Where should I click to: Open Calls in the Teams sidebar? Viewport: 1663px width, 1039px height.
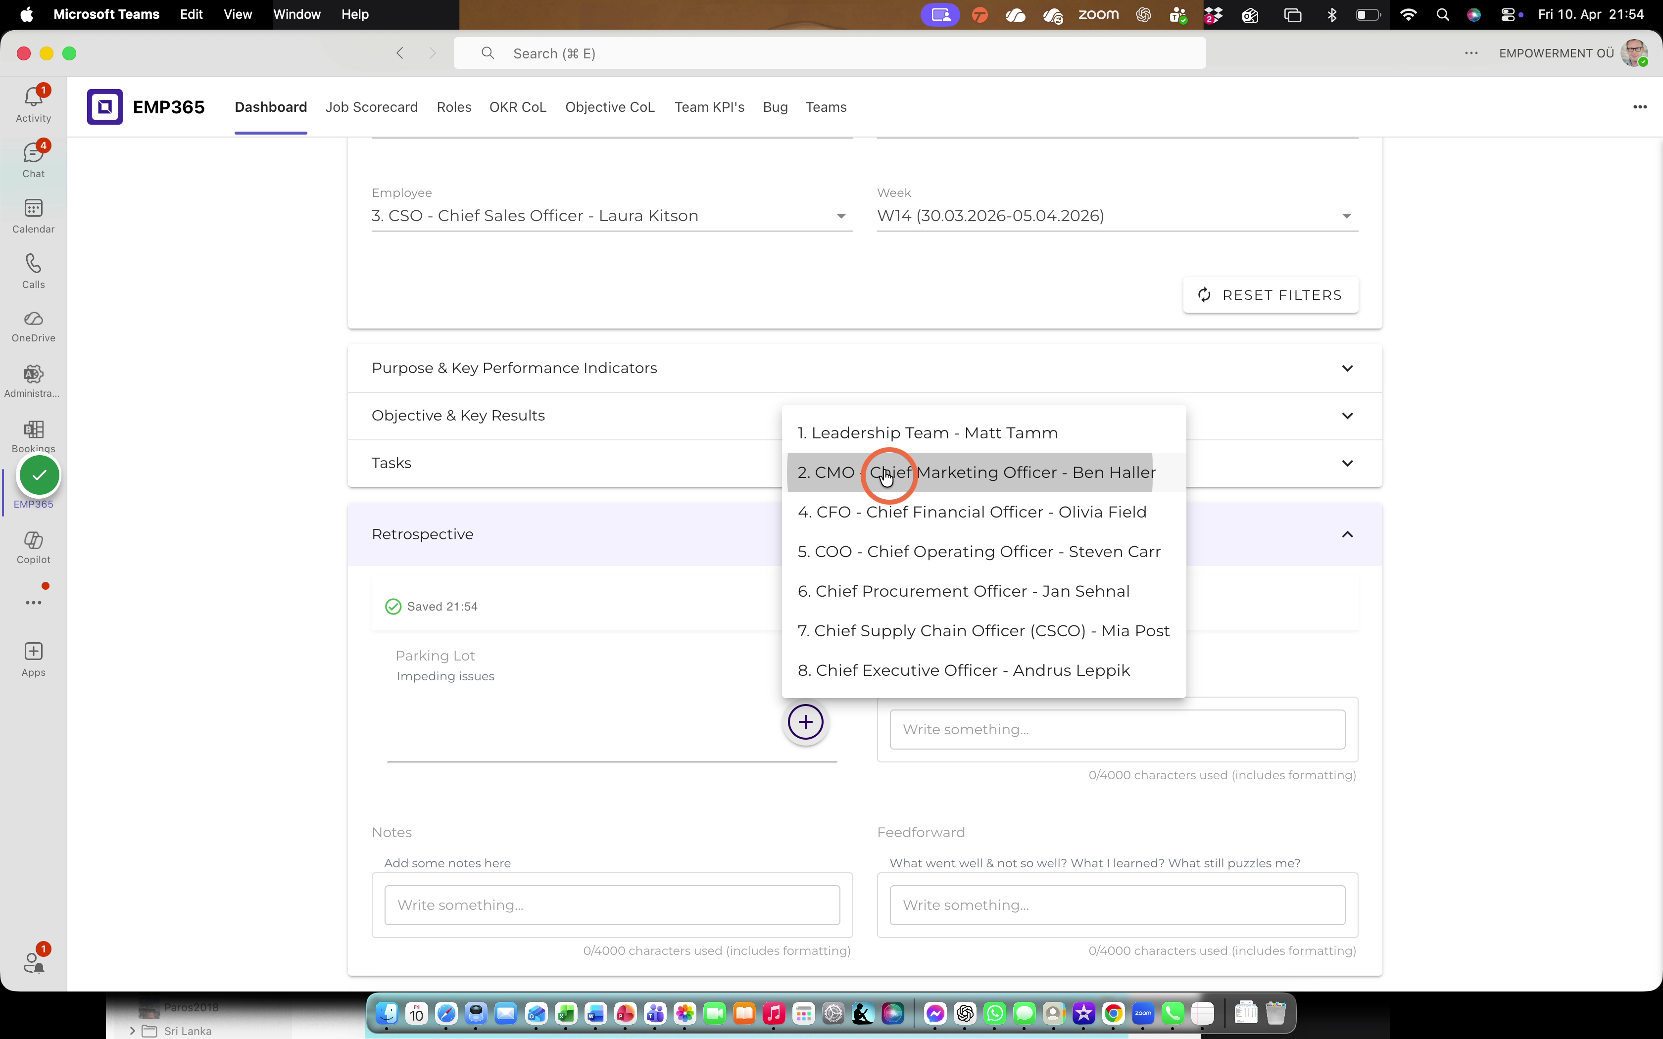[33, 272]
